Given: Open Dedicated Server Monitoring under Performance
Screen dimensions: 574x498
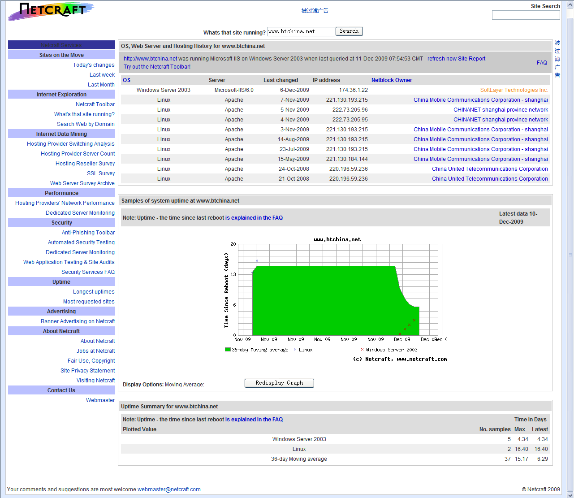Looking at the screenshot, I should [80, 213].
